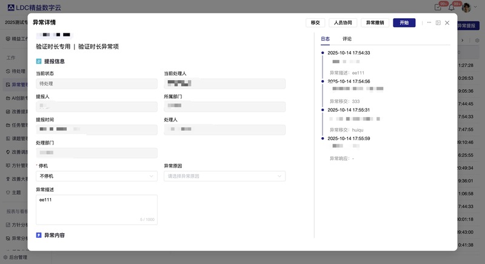485x264 pixels.
Task: Close the 异常详情 dialog
Action: 447,22
